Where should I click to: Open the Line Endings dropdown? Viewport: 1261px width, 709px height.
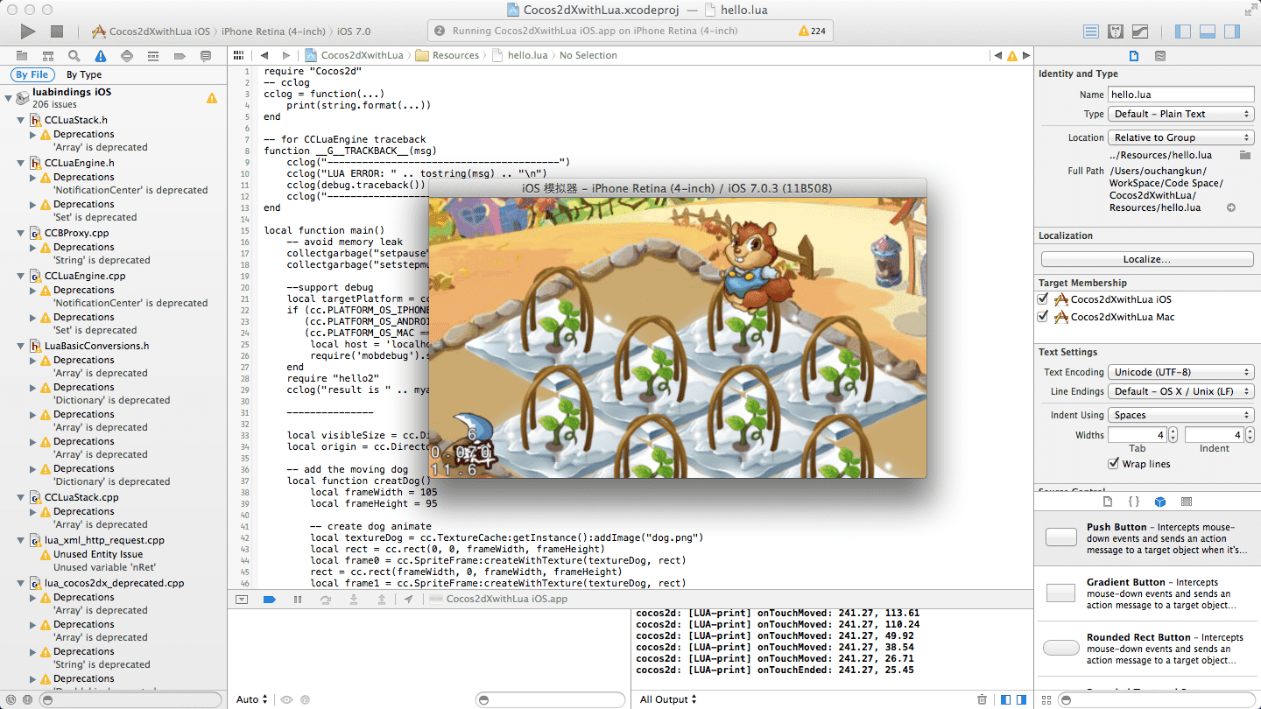pos(1181,391)
